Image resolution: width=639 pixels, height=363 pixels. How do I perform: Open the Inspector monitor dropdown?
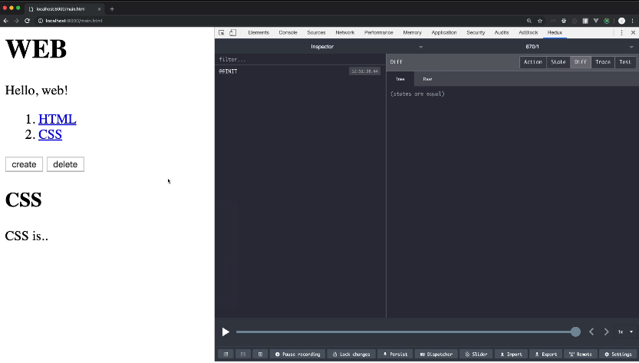coord(322,47)
